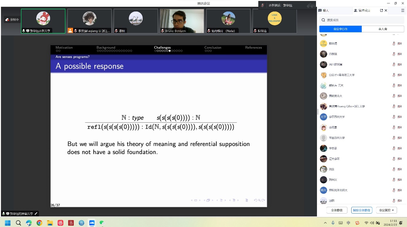The image size is (407, 227).
Task: Go to the Conclusion section of the slides
Action: [x=213, y=47]
